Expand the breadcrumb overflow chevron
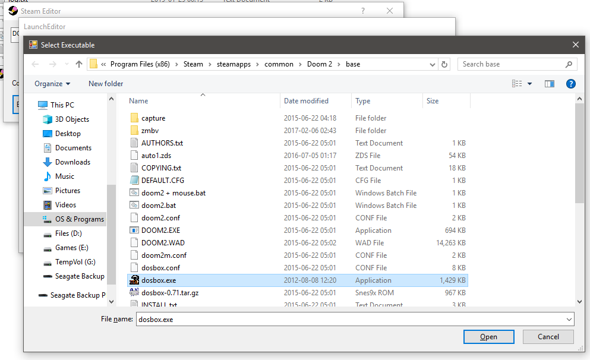The width and height of the screenshot is (590, 360). [x=103, y=64]
